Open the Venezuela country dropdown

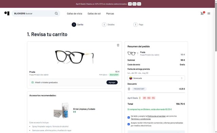(x=156, y=78)
